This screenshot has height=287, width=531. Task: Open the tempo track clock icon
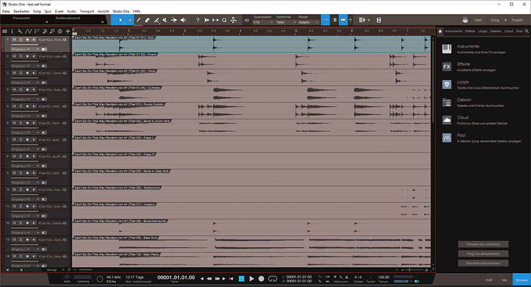tap(60, 31)
